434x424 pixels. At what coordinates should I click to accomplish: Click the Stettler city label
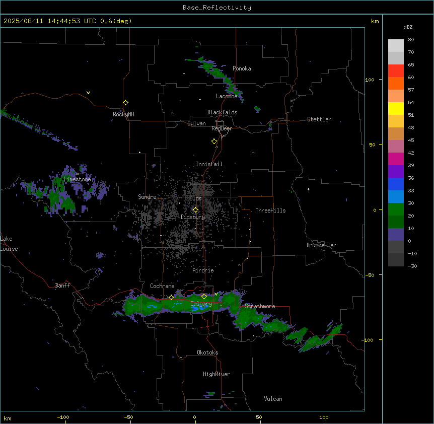pyautogui.click(x=319, y=119)
